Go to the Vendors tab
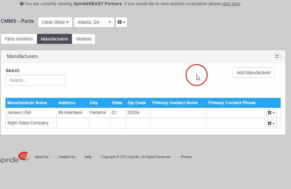This screenshot has width=291, height=189. (x=83, y=39)
